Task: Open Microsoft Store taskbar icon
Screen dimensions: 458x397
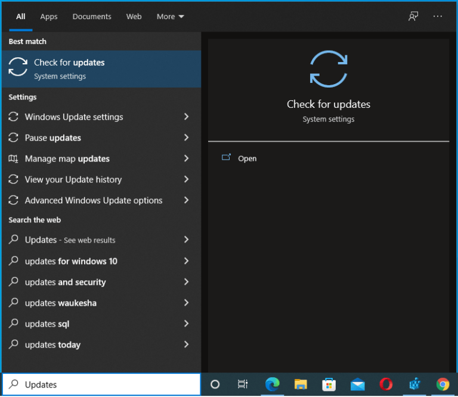Action: (329, 384)
